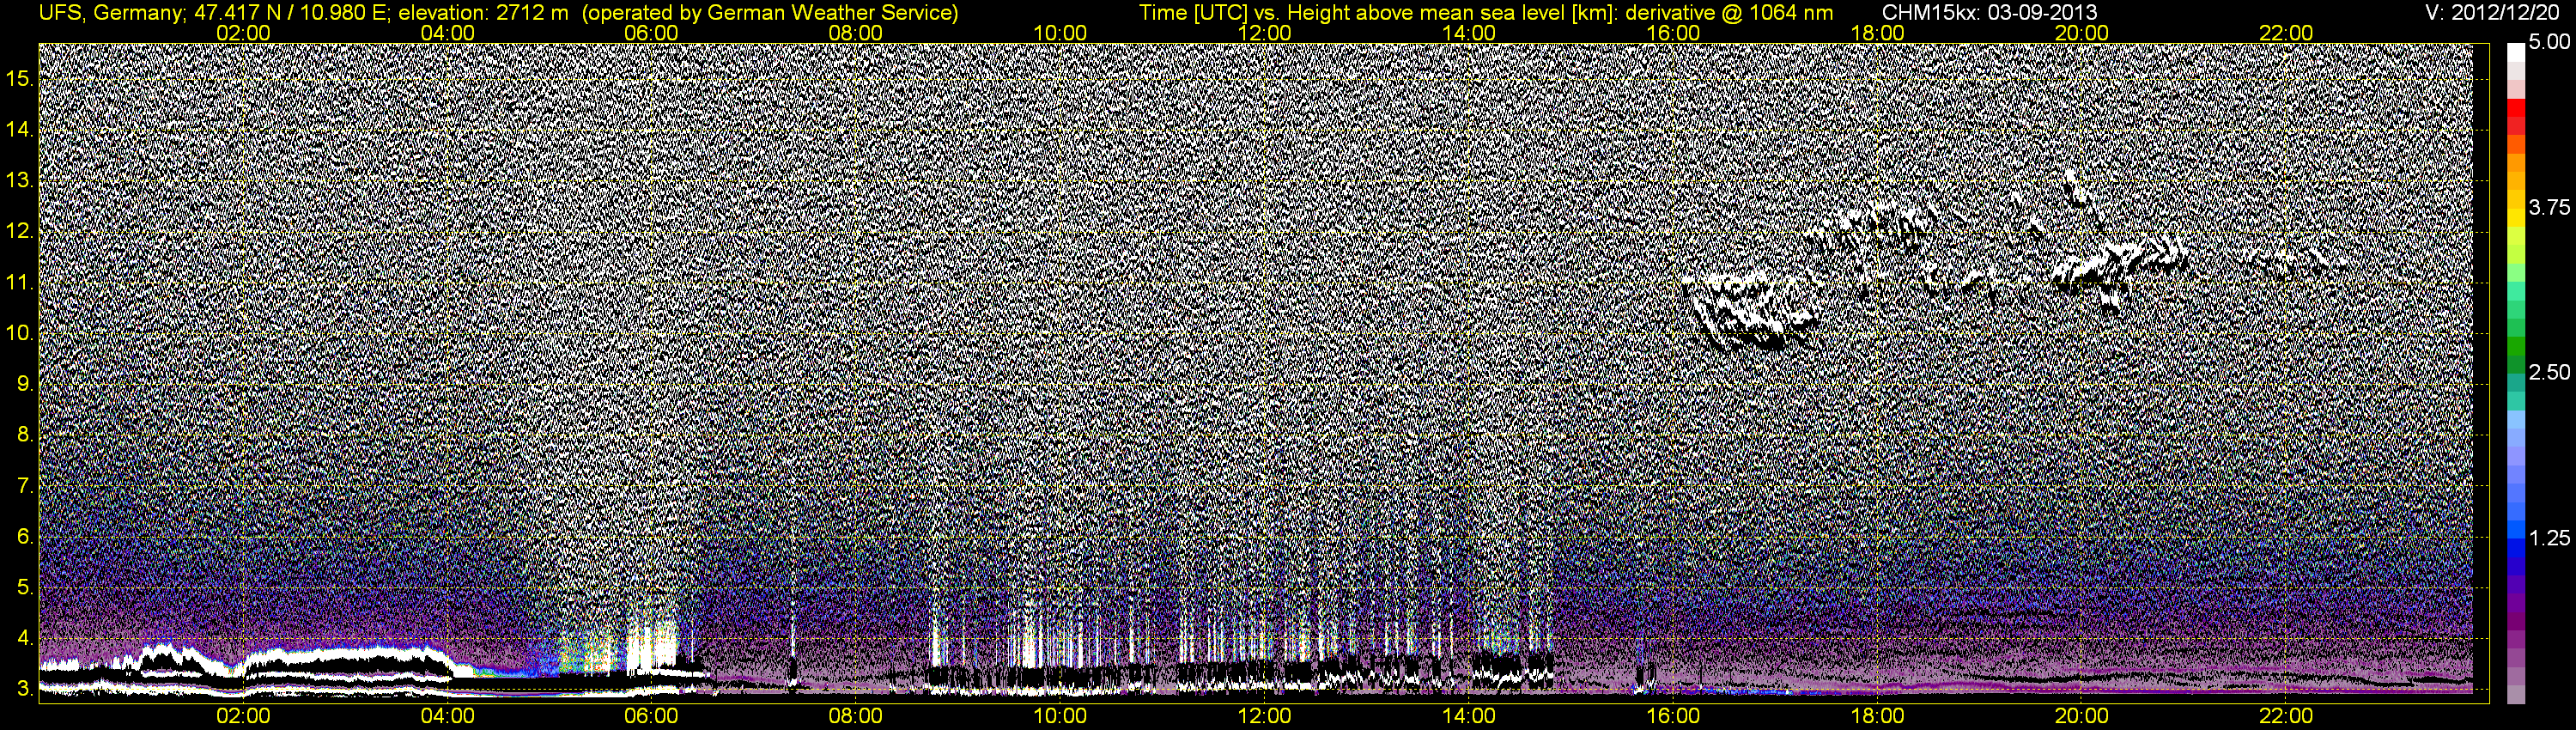Click the "elevation: 2712 m" text
The image size is (2576, 730).
point(484,12)
